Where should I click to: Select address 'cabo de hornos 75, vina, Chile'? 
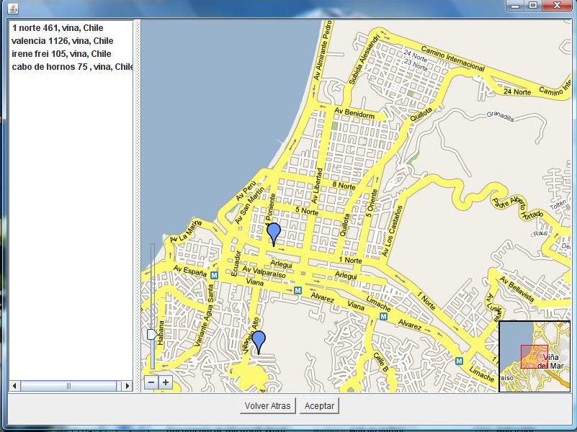[71, 66]
